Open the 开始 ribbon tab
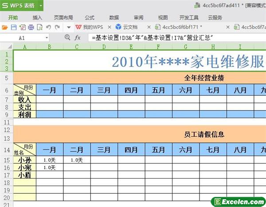Viewport: 266px width, 207px height. point(13,18)
